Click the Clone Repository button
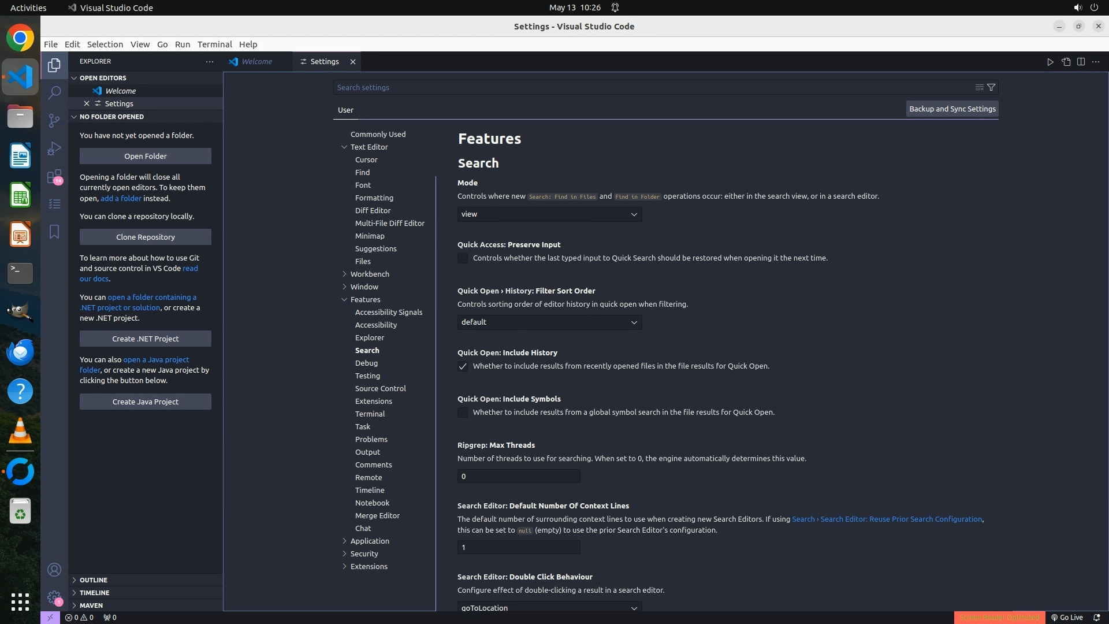Screen dimensions: 1109x624 (x=146, y=237)
